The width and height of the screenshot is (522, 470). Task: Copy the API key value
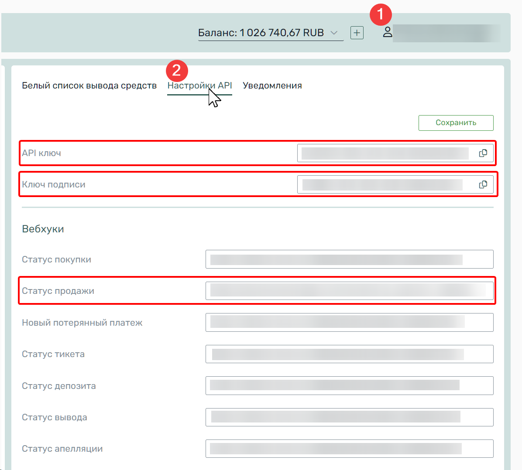click(483, 153)
